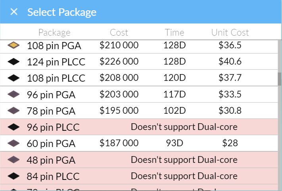
Task: Select the $187 000 cost entry
Action: (x=119, y=143)
